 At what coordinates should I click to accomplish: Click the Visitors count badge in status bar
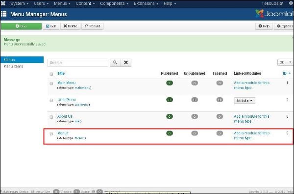pos(56,192)
